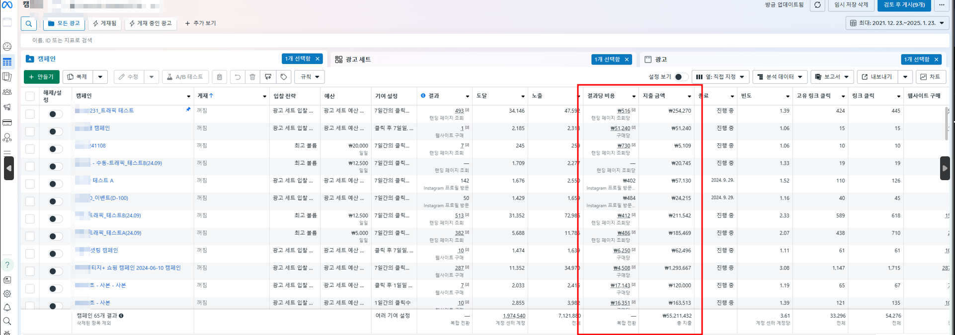The width and height of the screenshot is (955, 335).
Task: Expand the 열: 직접 지정 columns dropdown
Action: 720,77
